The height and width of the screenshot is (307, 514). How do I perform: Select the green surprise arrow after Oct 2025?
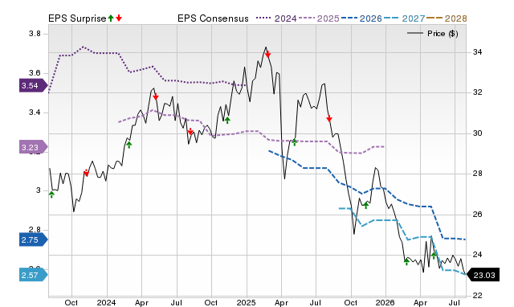tap(366, 205)
